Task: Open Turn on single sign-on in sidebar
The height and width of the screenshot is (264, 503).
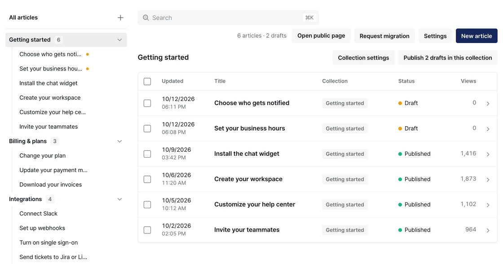Action: 49,242
